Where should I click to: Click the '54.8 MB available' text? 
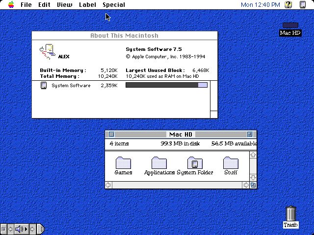(234, 143)
